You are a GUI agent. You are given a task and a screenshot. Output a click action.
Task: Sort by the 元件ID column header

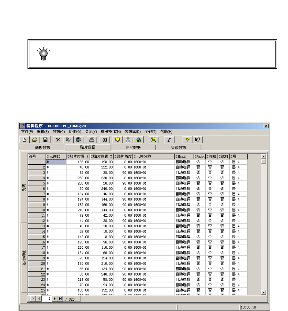point(56,156)
